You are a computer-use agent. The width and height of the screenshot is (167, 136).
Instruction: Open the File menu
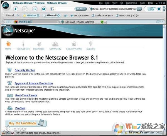pos(101,3)
